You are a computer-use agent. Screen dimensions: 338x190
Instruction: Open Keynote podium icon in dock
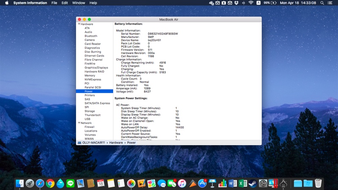[x=213, y=184]
